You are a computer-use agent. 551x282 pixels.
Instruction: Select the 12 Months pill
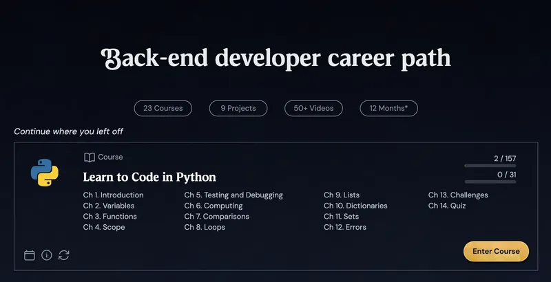[x=388, y=108]
